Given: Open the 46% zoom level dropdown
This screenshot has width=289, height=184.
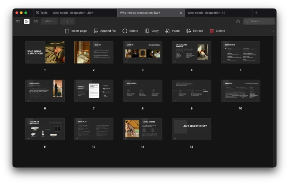Looking at the screenshot, I should point(49,21).
